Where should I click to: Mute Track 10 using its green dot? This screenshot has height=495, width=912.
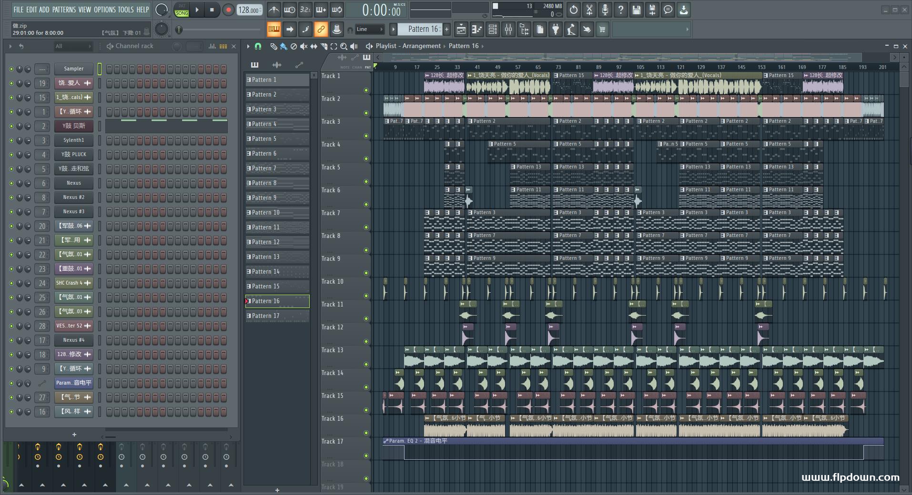(366, 296)
